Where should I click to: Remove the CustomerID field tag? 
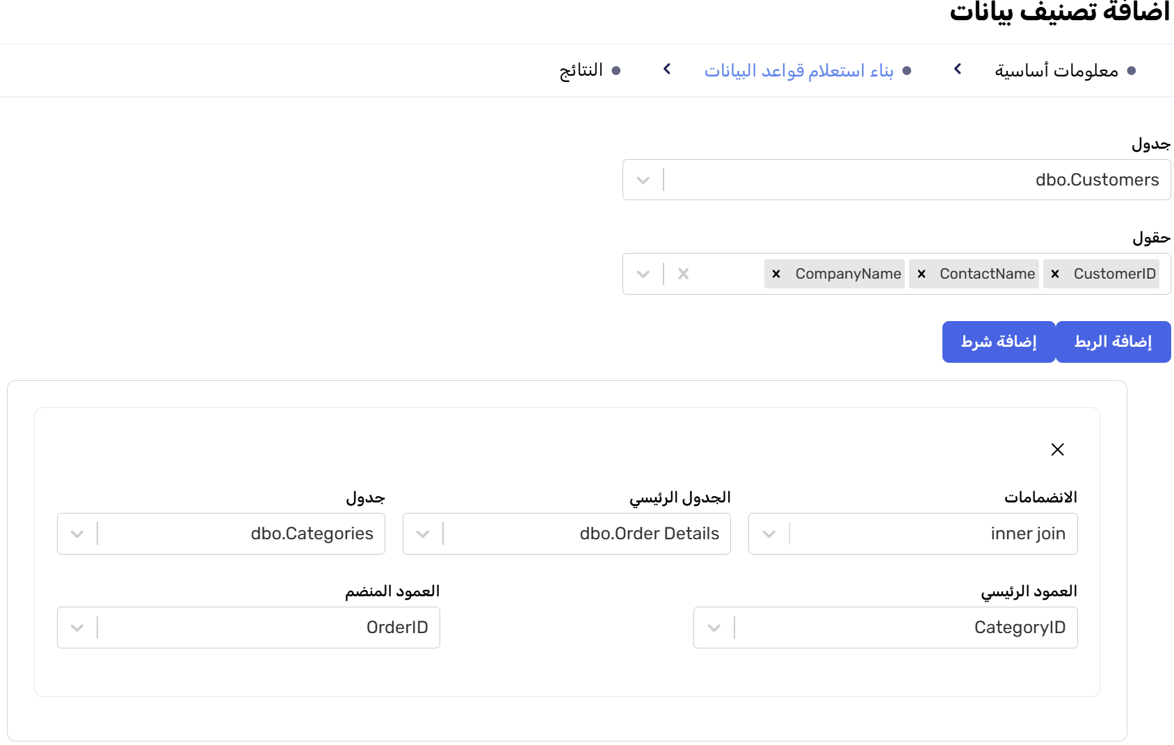pos(1055,274)
